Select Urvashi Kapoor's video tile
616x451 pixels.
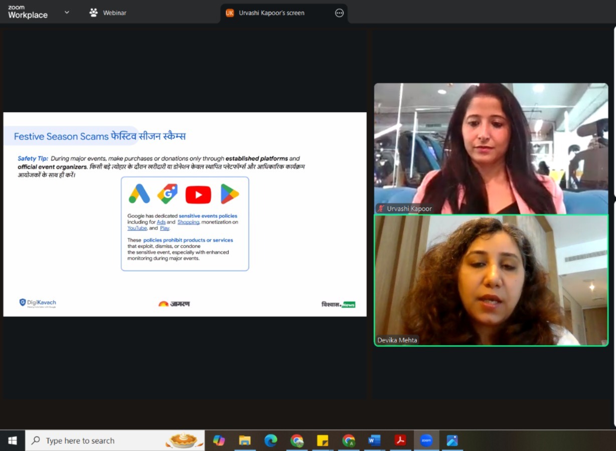point(491,148)
